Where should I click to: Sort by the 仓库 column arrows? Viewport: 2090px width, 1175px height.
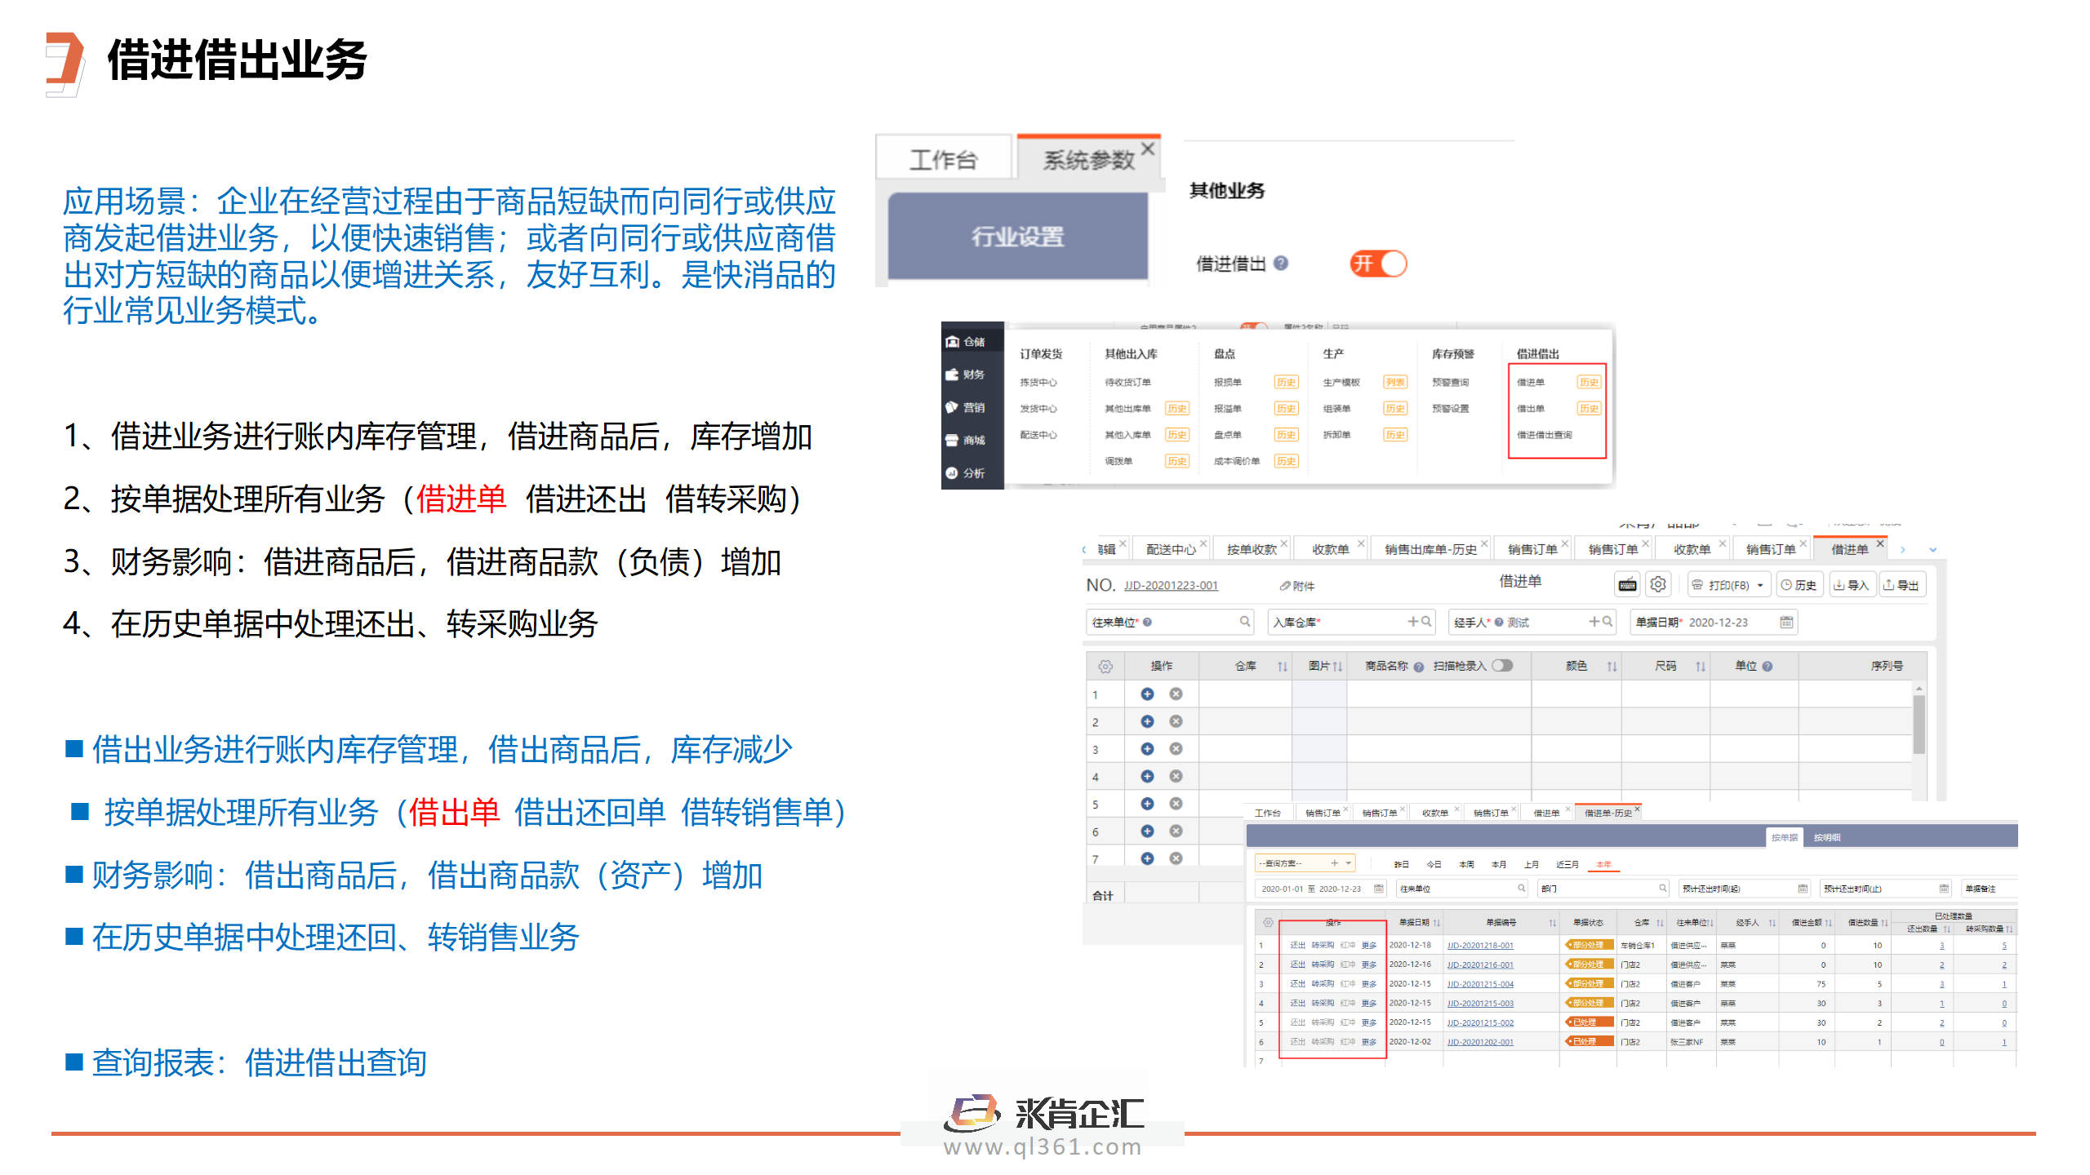(1283, 667)
